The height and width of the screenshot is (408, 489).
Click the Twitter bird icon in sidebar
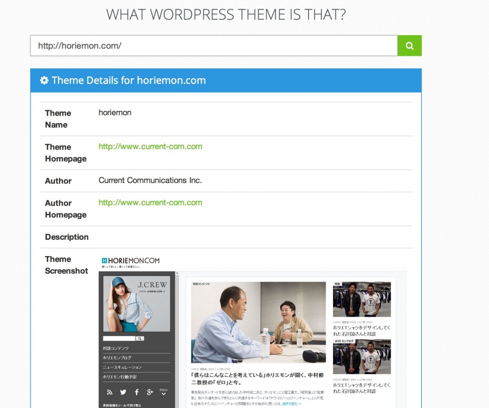click(x=123, y=392)
